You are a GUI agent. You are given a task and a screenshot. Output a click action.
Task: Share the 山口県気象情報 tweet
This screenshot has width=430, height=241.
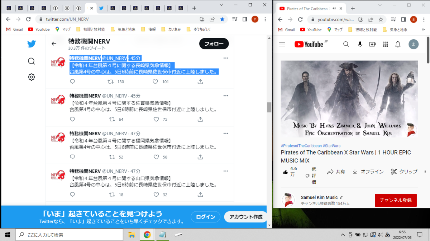point(200,195)
